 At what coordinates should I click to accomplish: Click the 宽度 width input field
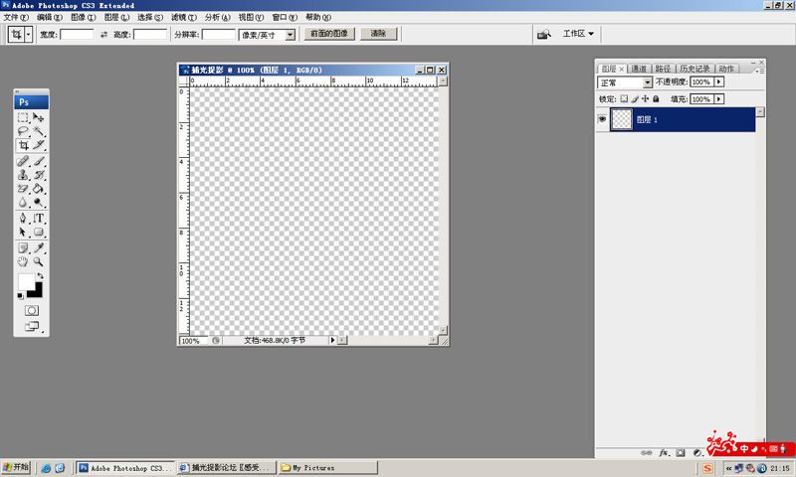click(x=77, y=35)
